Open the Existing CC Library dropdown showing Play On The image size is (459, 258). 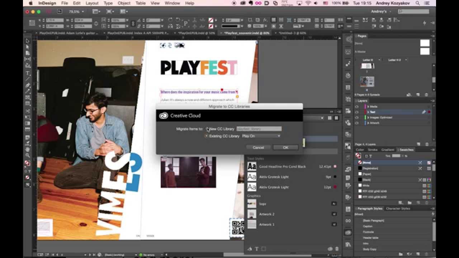point(261,136)
